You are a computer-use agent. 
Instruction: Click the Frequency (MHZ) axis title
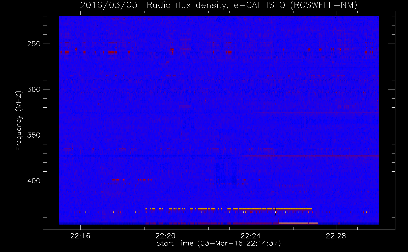point(19,121)
